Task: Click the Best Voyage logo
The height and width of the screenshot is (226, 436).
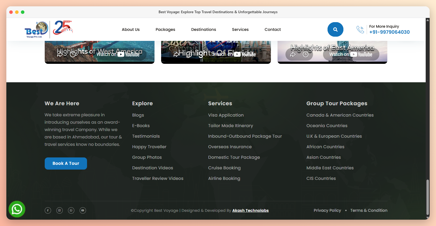Action: (49, 29)
